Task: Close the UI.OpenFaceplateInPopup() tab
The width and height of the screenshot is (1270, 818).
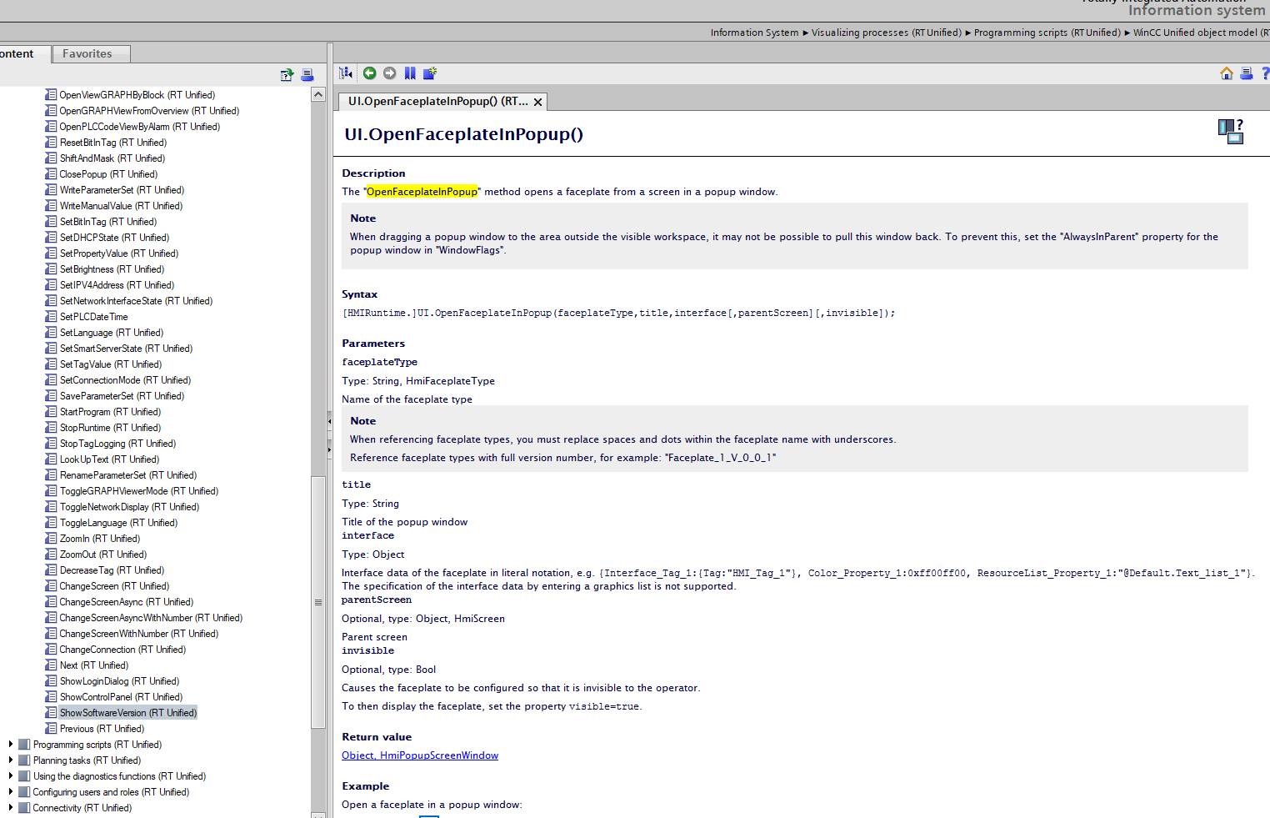Action: click(538, 102)
